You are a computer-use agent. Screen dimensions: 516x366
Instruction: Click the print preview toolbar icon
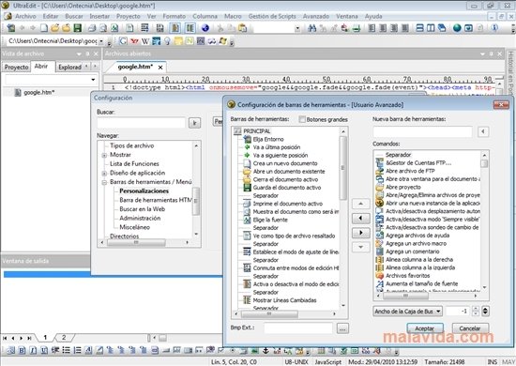tap(103, 28)
